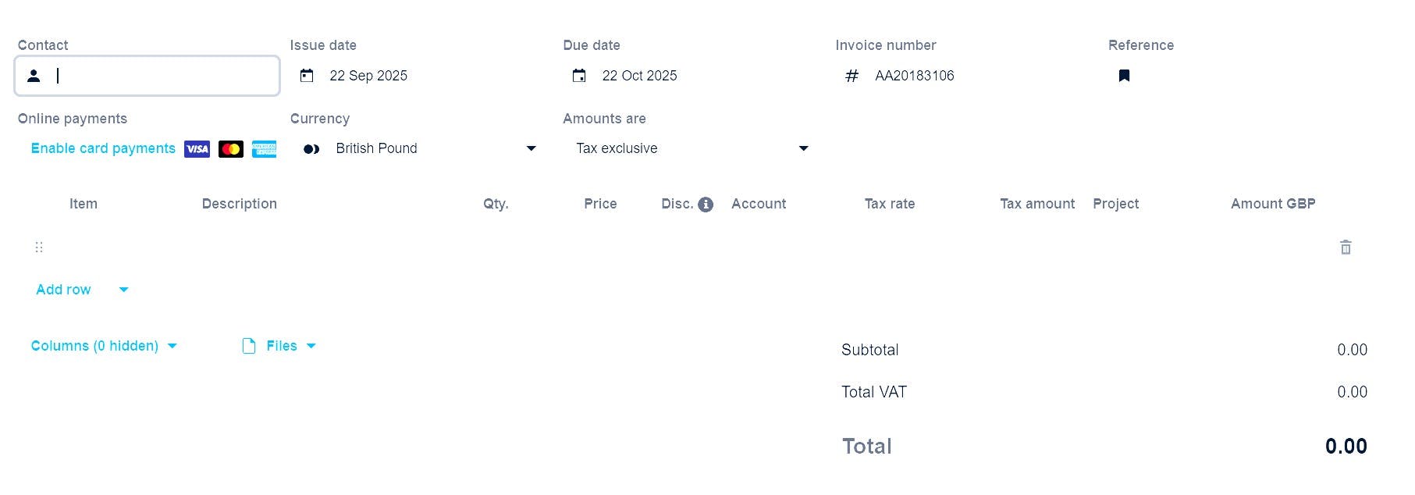Click the Files document icon

click(x=249, y=346)
